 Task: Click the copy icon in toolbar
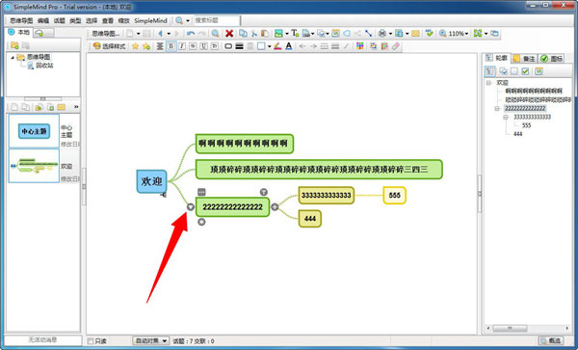[243, 34]
